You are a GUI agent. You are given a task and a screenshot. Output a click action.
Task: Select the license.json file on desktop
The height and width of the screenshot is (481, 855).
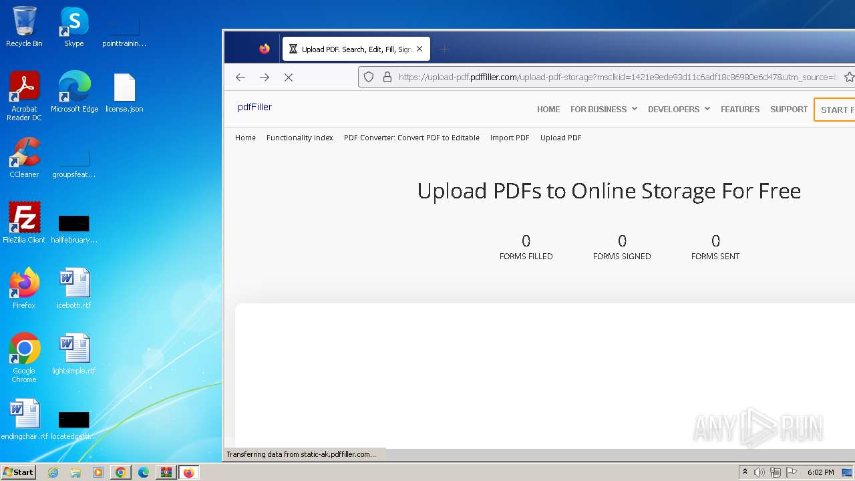[x=124, y=92]
